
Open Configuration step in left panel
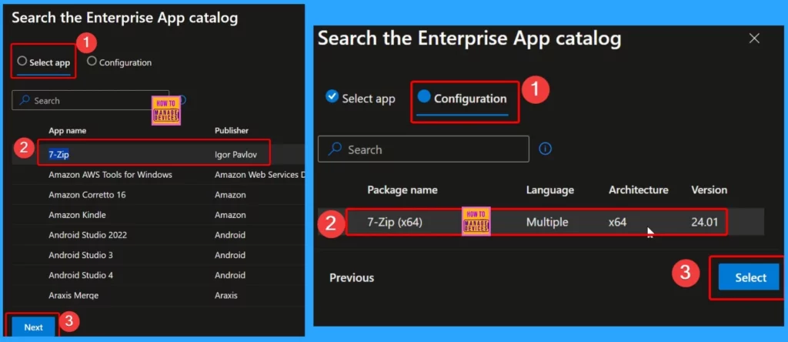(x=119, y=62)
